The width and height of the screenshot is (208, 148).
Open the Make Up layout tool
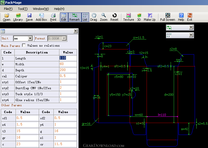(150, 17)
